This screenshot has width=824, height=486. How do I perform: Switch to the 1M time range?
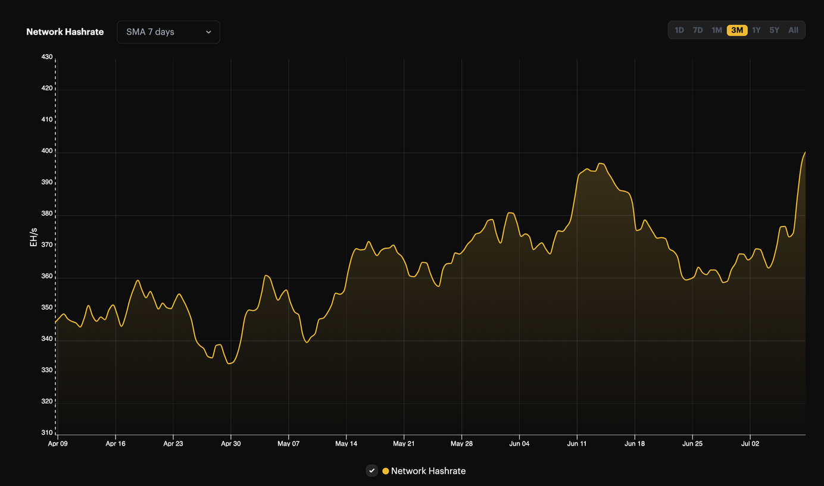717,30
